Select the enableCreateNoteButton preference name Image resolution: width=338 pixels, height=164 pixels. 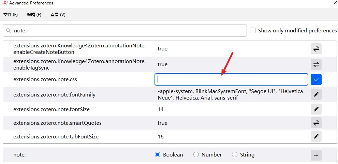tap(79, 49)
